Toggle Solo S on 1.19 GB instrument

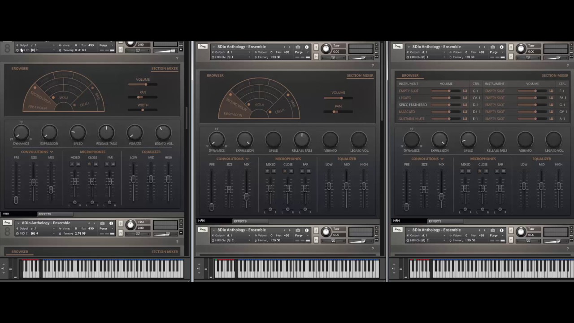coord(511,47)
